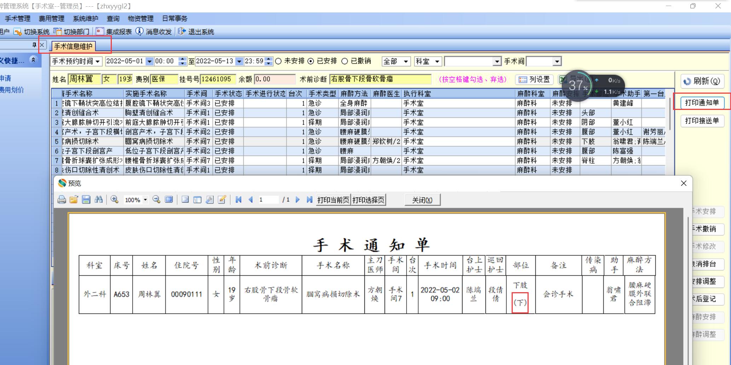Screen dimensions: 731x365
Task: Go to next page of preview
Action: click(x=298, y=200)
